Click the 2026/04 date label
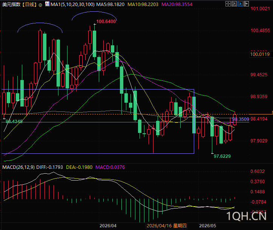 pyautogui.click(x=108, y=226)
